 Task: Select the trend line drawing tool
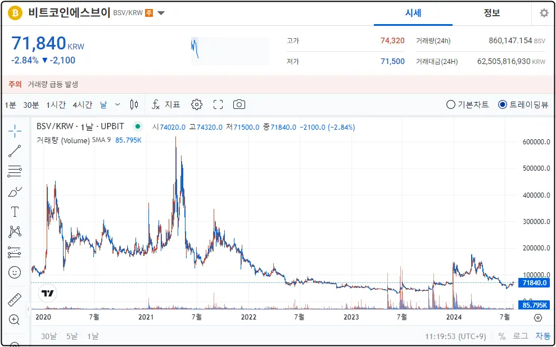pyautogui.click(x=15, y=151)
